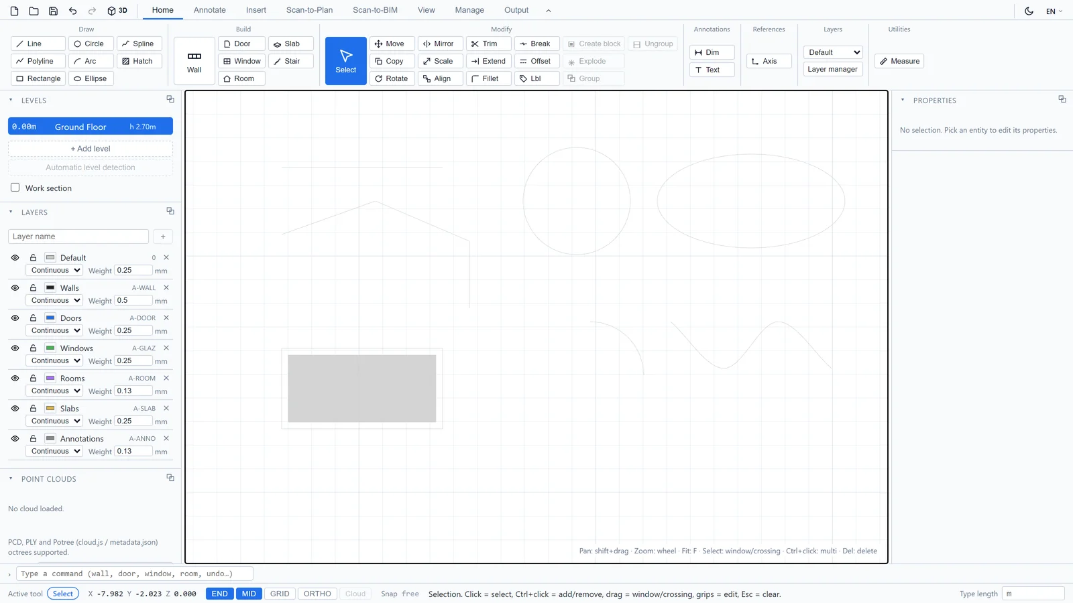Select the Ground Floor level
Screen dimensions: 1073x603
(x=91, y=127)
